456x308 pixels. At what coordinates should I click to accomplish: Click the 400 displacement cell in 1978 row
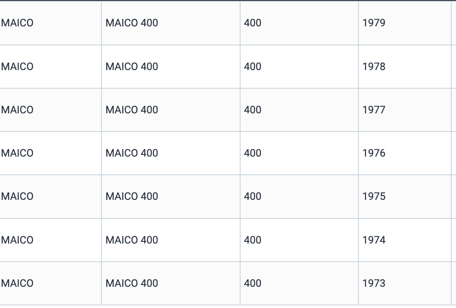(253, 67)
